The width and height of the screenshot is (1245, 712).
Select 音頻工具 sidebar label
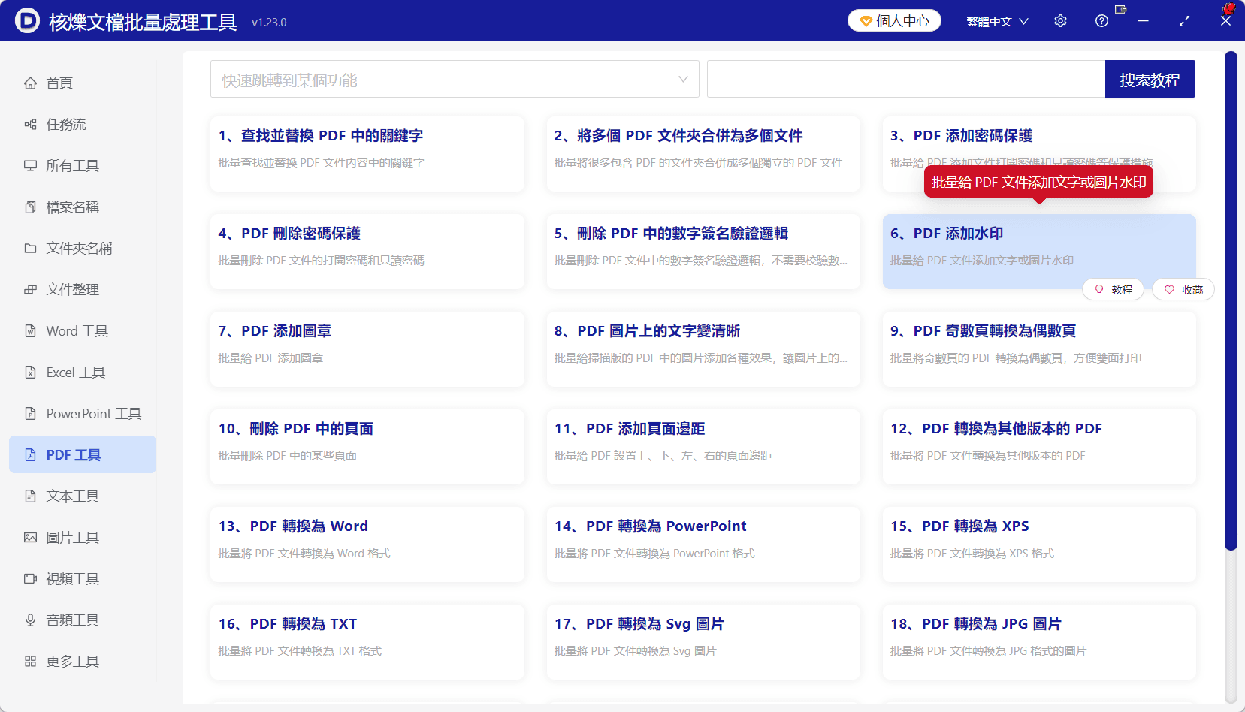coord(73,620)
